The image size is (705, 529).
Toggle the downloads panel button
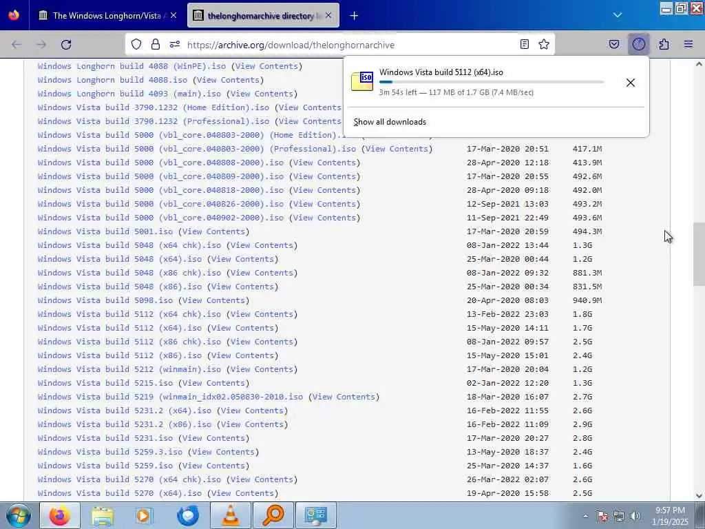[x=638, y=44]
